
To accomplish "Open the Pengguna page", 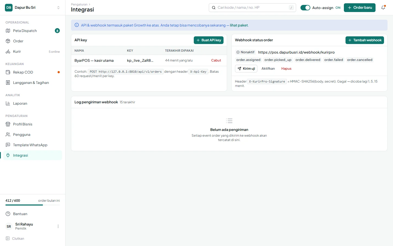I will (33, 134).
